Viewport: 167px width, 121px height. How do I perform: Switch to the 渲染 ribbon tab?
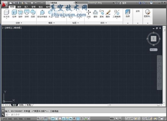pos(19,6)
